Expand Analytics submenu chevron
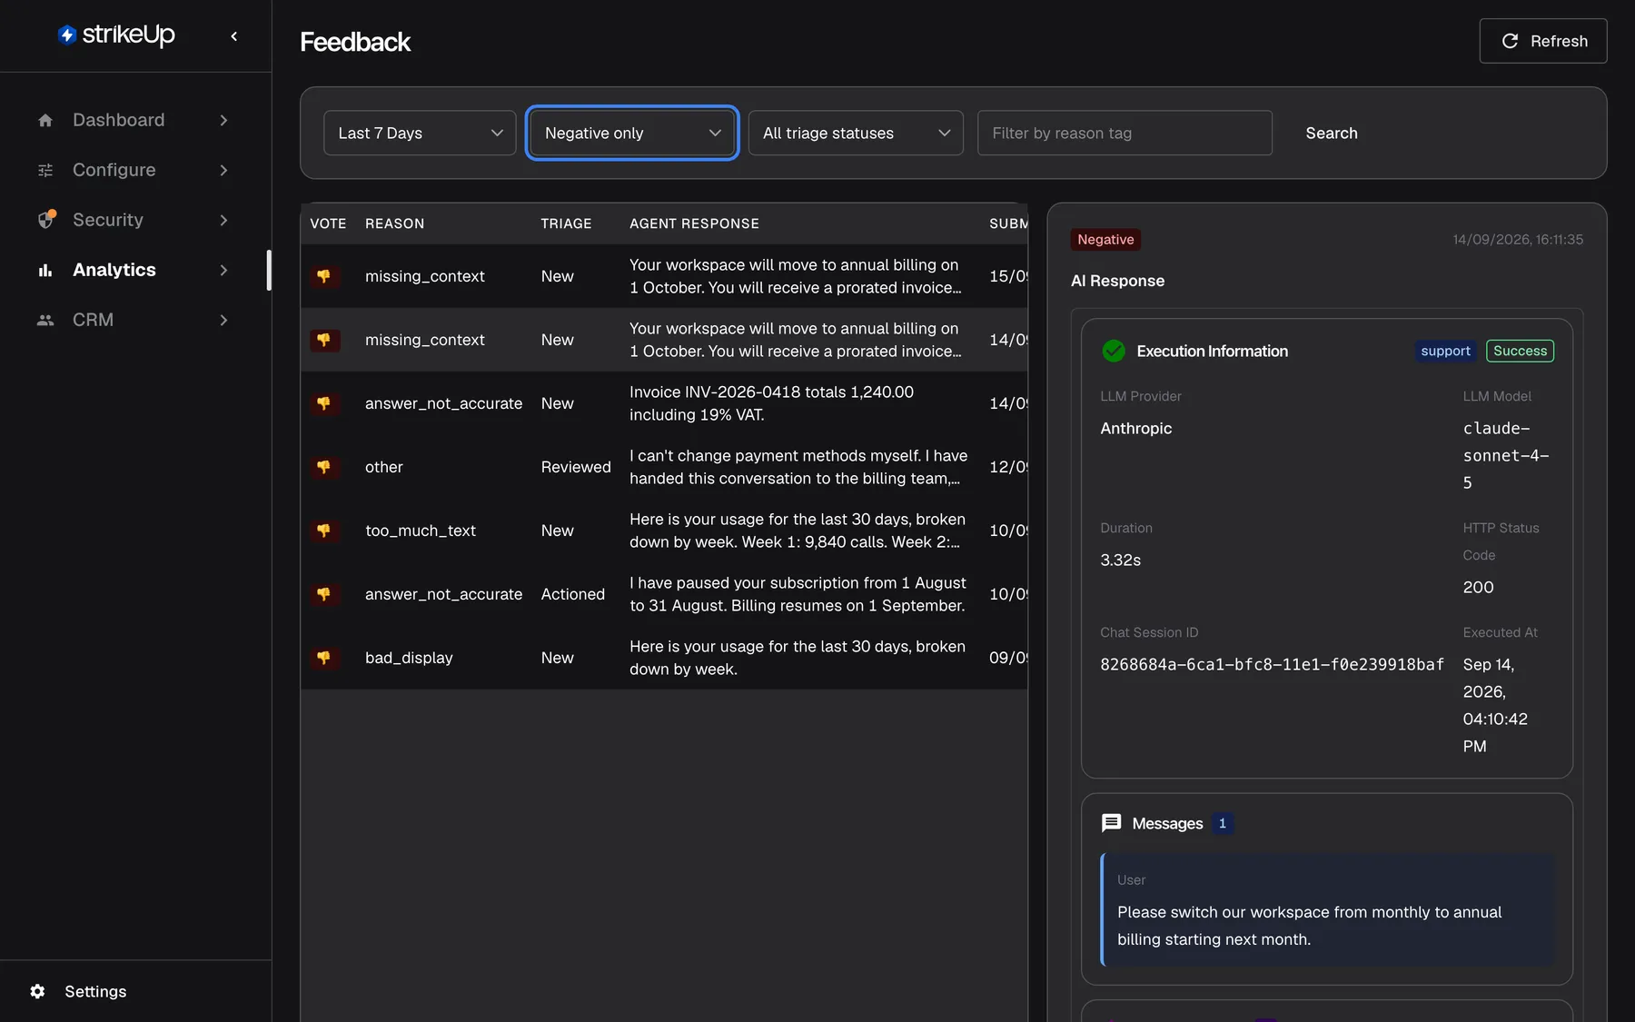 point(223,270)
